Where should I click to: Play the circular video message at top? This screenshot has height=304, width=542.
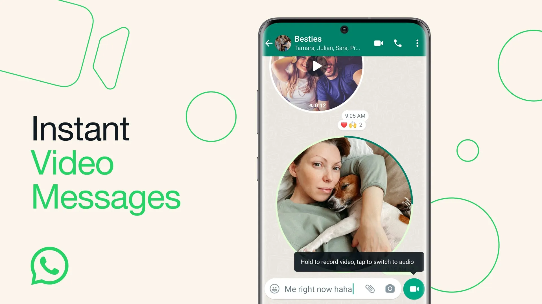[x=317, y=66]
